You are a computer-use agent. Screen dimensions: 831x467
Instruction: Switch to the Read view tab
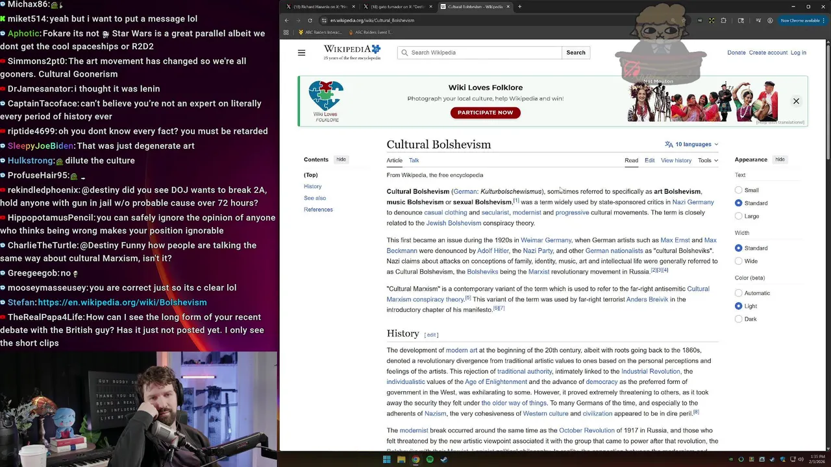coord(631,160)
